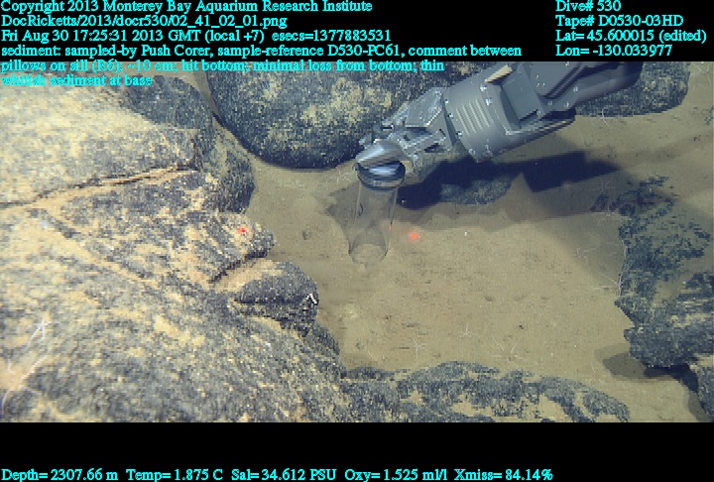Screen dimensions: 714x482
Task: Click the Fri Aug 30 timestamp line
Action: point(195,36)
